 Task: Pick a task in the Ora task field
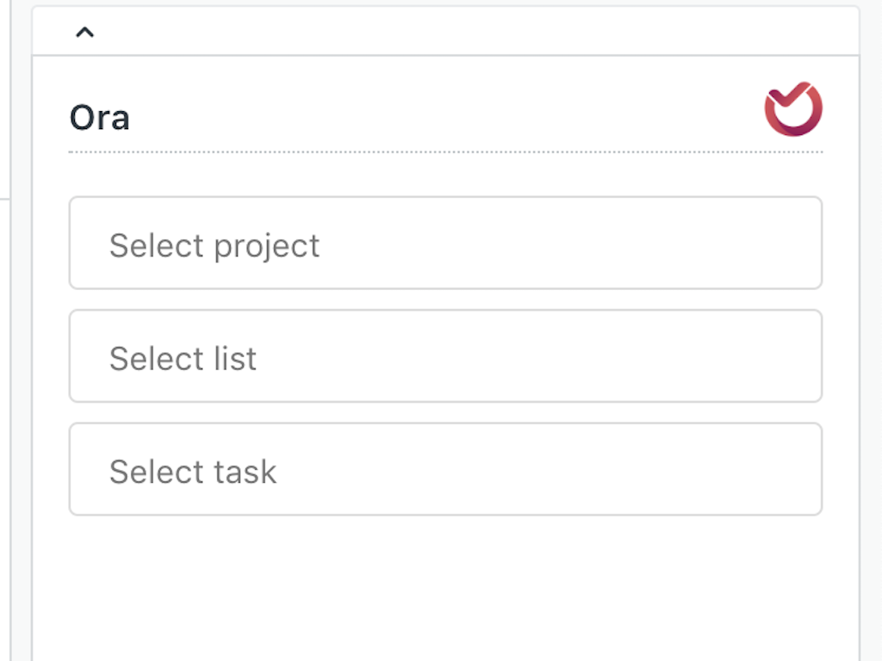[x=445, y=469]
